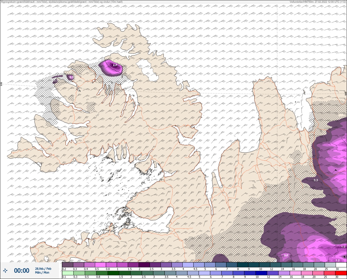Click the 00:00 forecast time display
The image size is (347, 279).
pos(22,270)
